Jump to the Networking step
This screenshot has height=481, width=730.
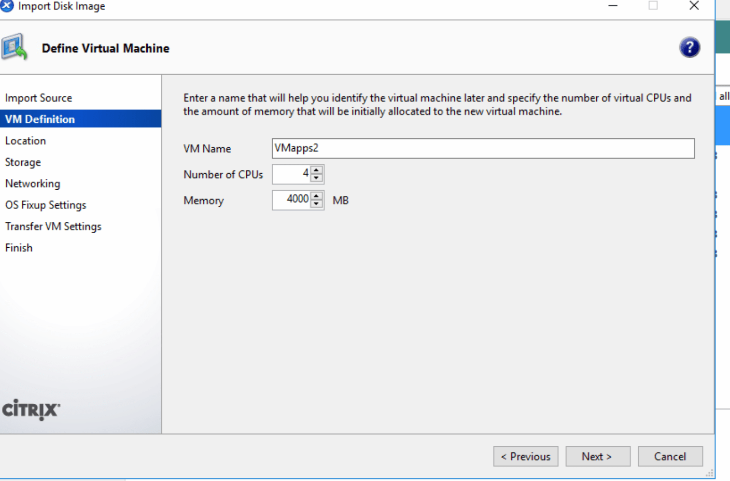(x=33, y=183)
